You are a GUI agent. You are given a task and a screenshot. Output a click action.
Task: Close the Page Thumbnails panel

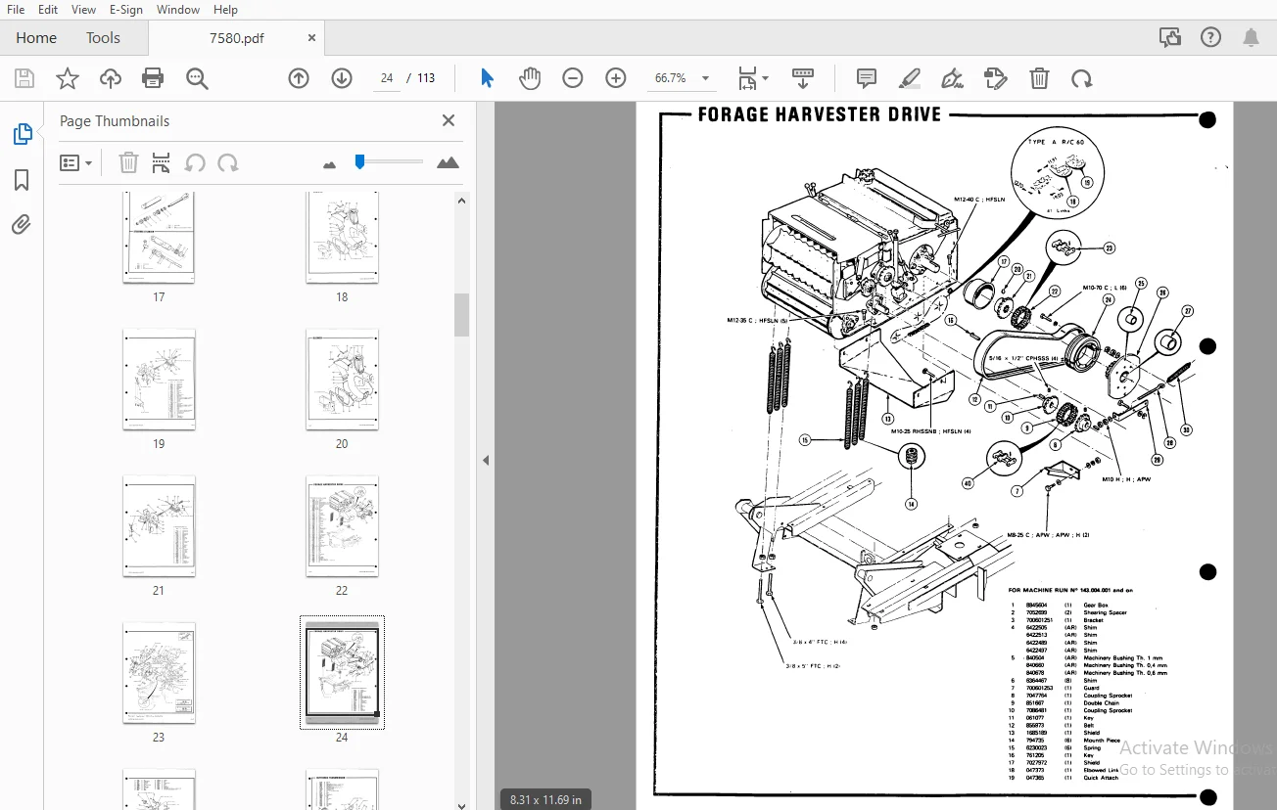click(449, 120)
